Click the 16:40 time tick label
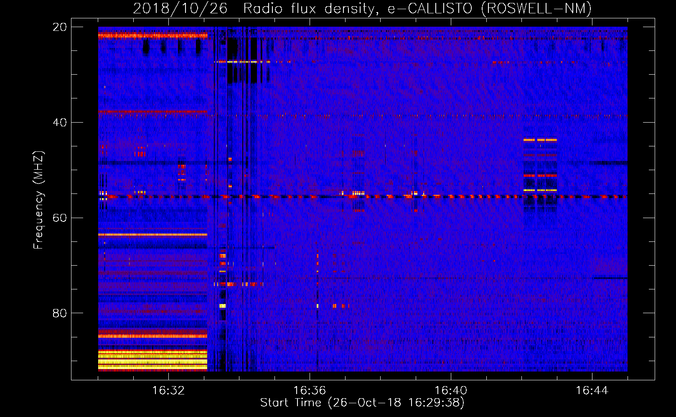Image resolution: width=676 pixels, height=417 pixels. pyautogui.click(x=451, y=391)
